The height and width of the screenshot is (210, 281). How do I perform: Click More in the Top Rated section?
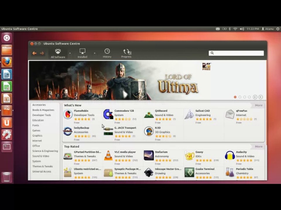point(258,146)
